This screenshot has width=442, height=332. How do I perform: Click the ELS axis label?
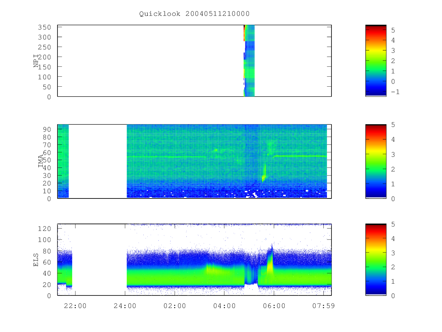(x=36, y=260)
